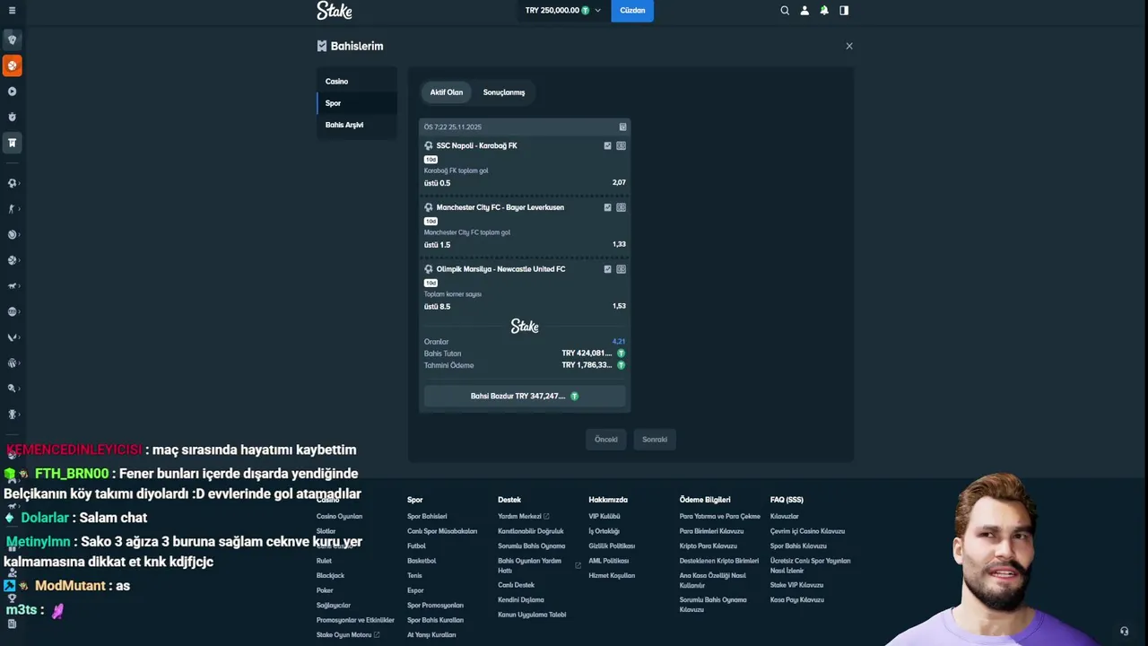Open Canlı Spor Müsabakaları footer link
Screen dimensions: 1148x646
point(442,531)
